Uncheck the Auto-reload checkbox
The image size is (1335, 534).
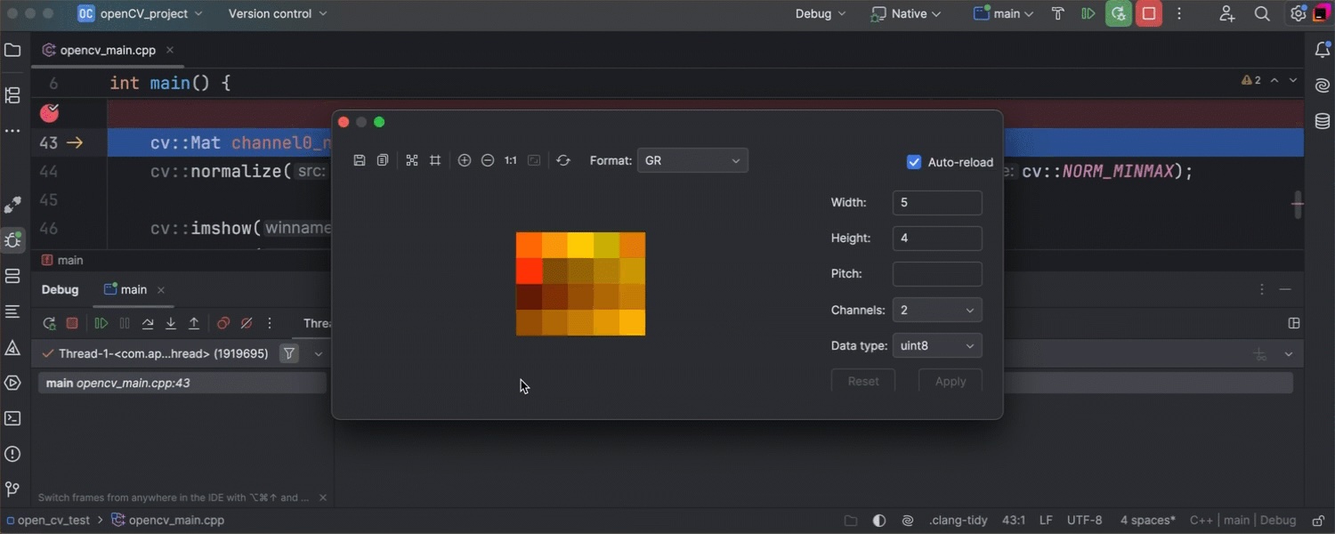(914, 162)
